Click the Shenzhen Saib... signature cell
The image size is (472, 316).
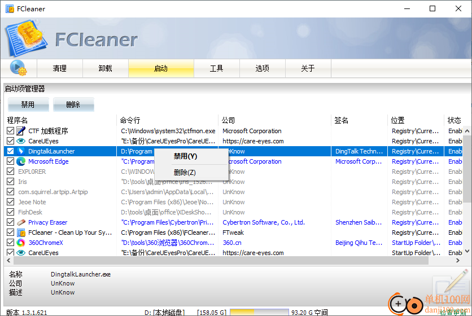(358, 222)
